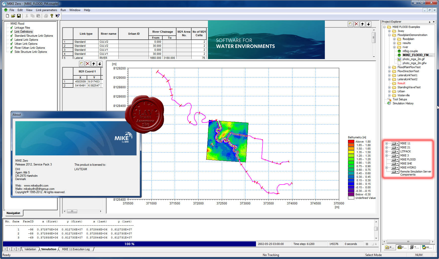Screen dimensions: 439x259
Task: Collapse the FloodplainDemonstration folder
Action: point(389,35)
